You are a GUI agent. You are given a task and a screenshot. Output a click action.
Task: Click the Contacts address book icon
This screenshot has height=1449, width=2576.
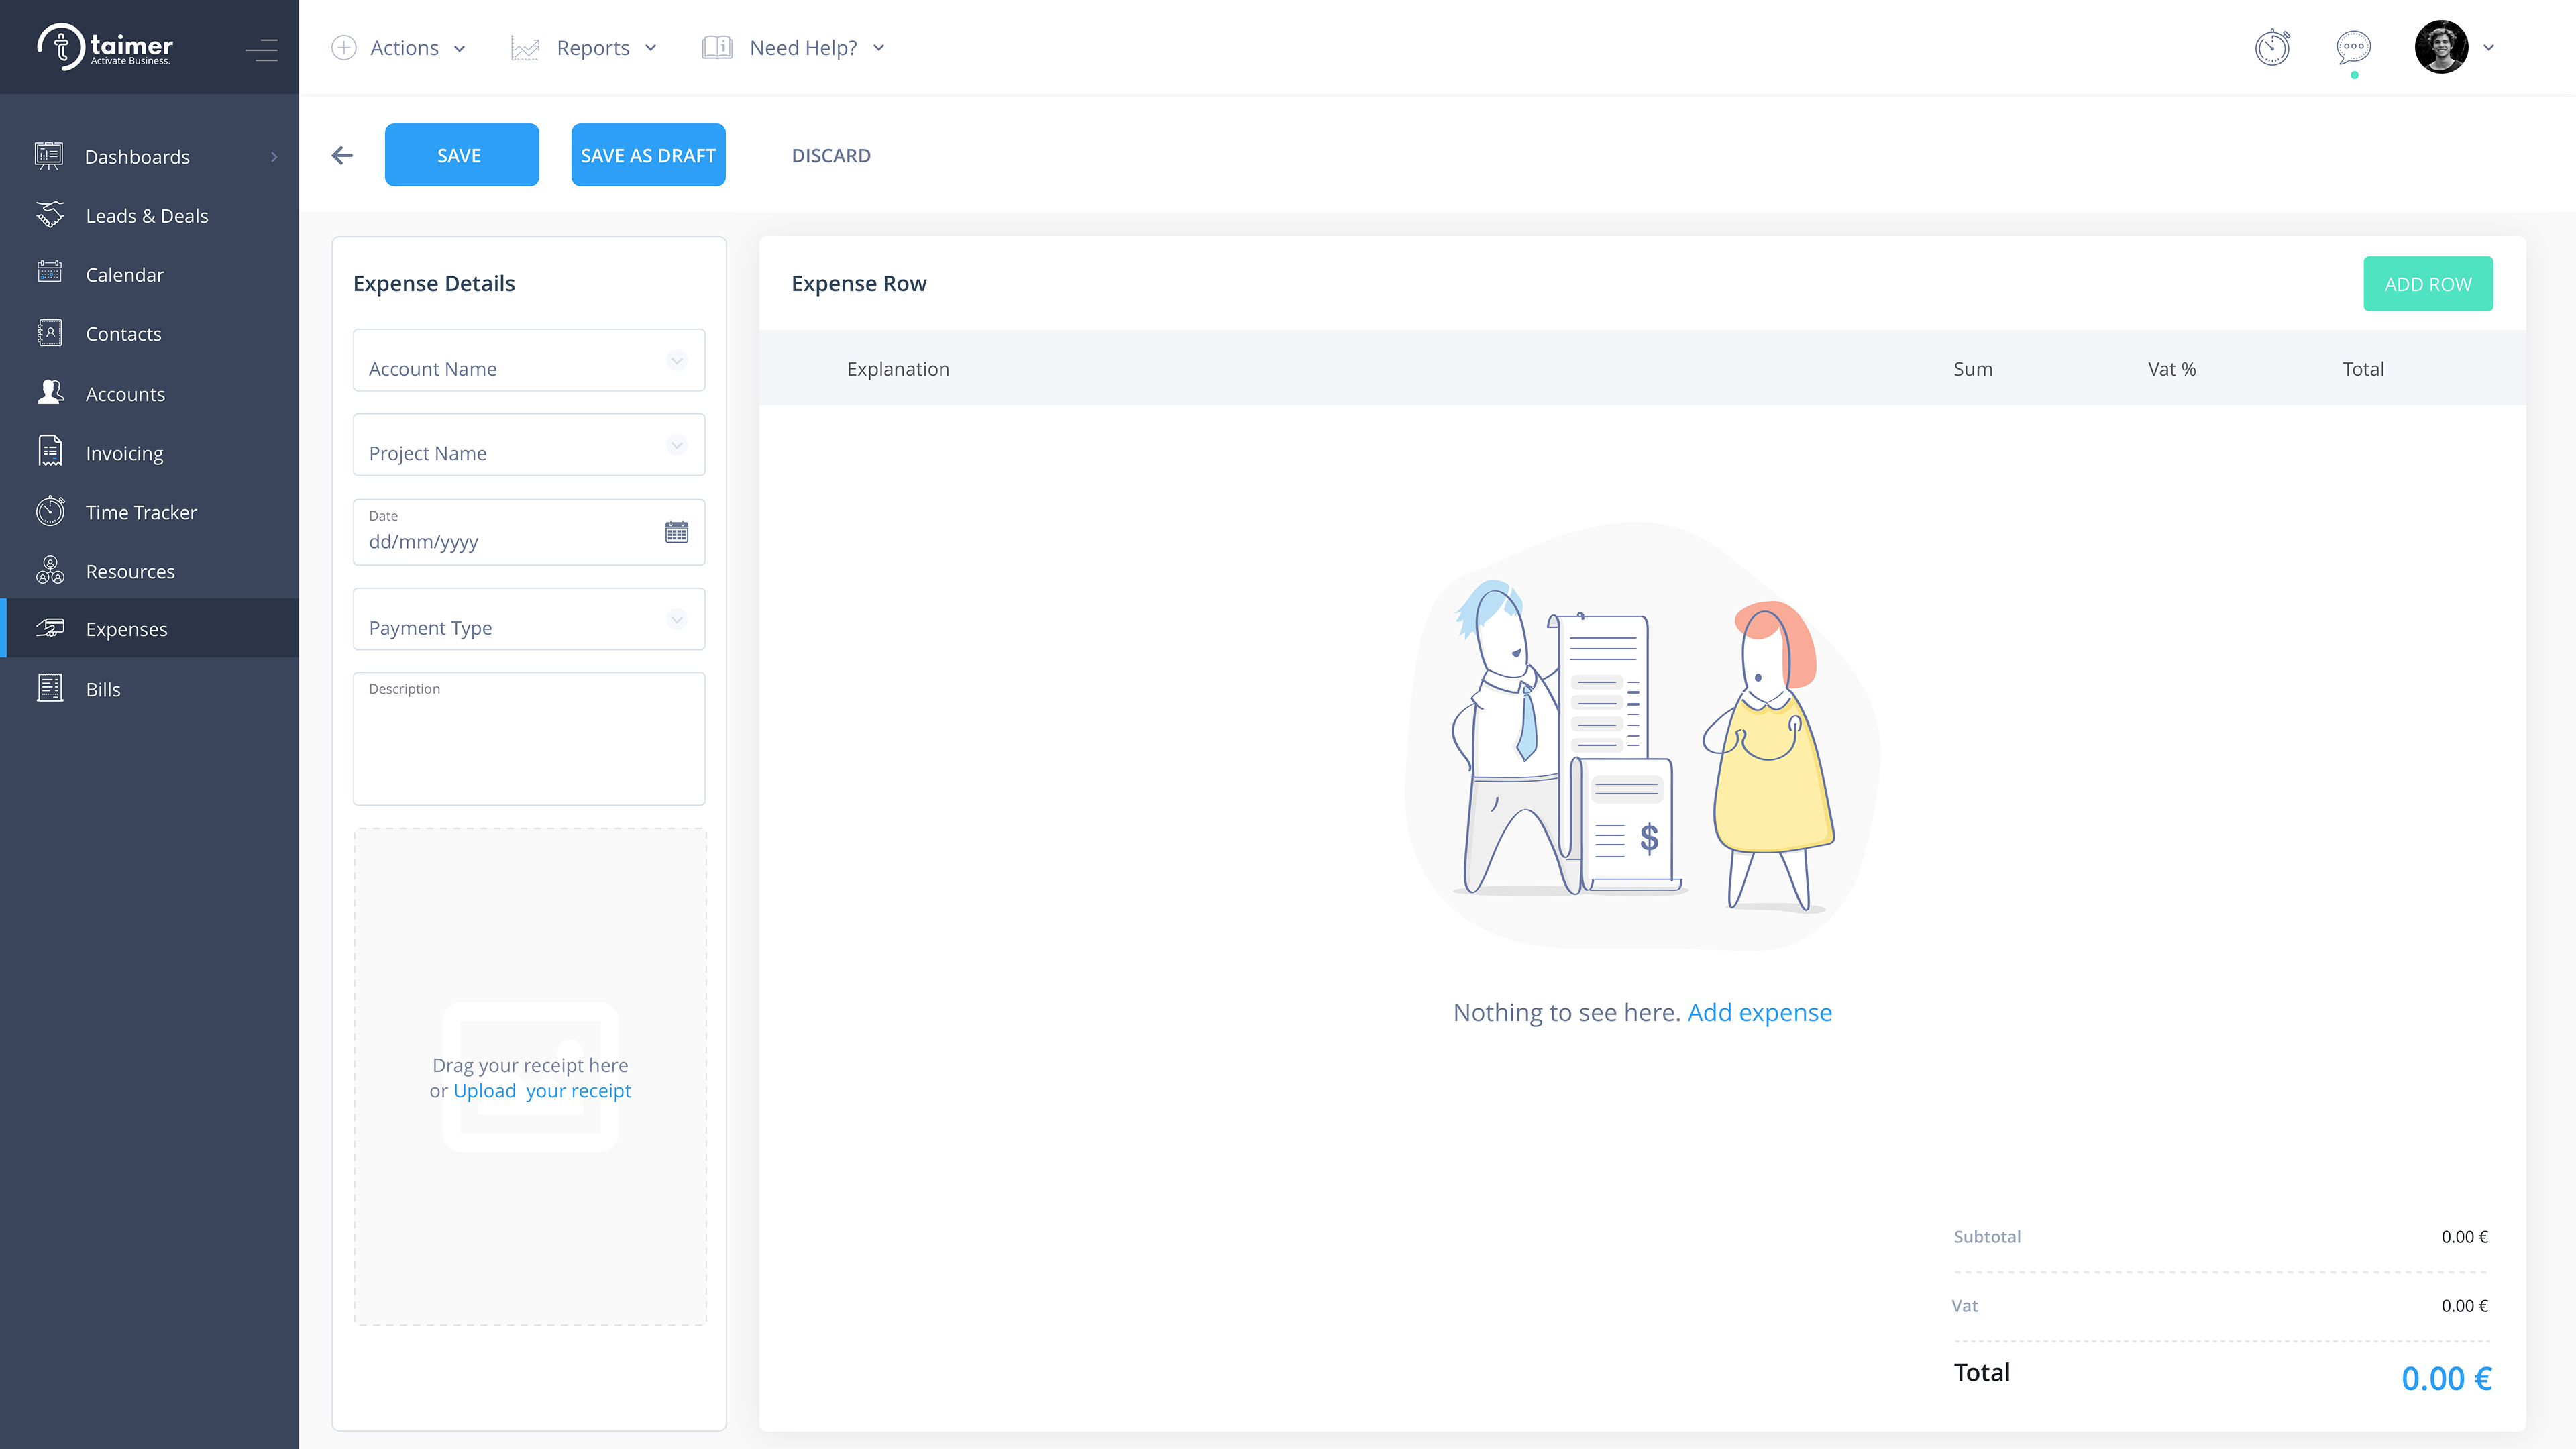[50, 333]
